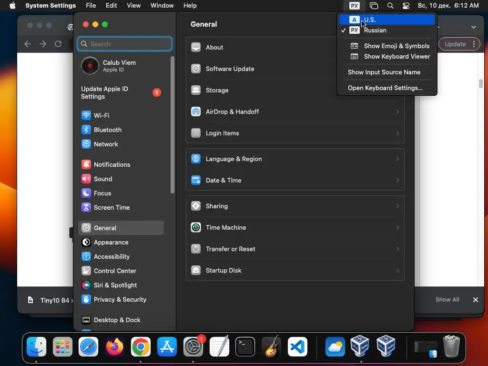488x366 pixels.
Task: Open Launchpad in the Dock
Action: pos(62,347)
